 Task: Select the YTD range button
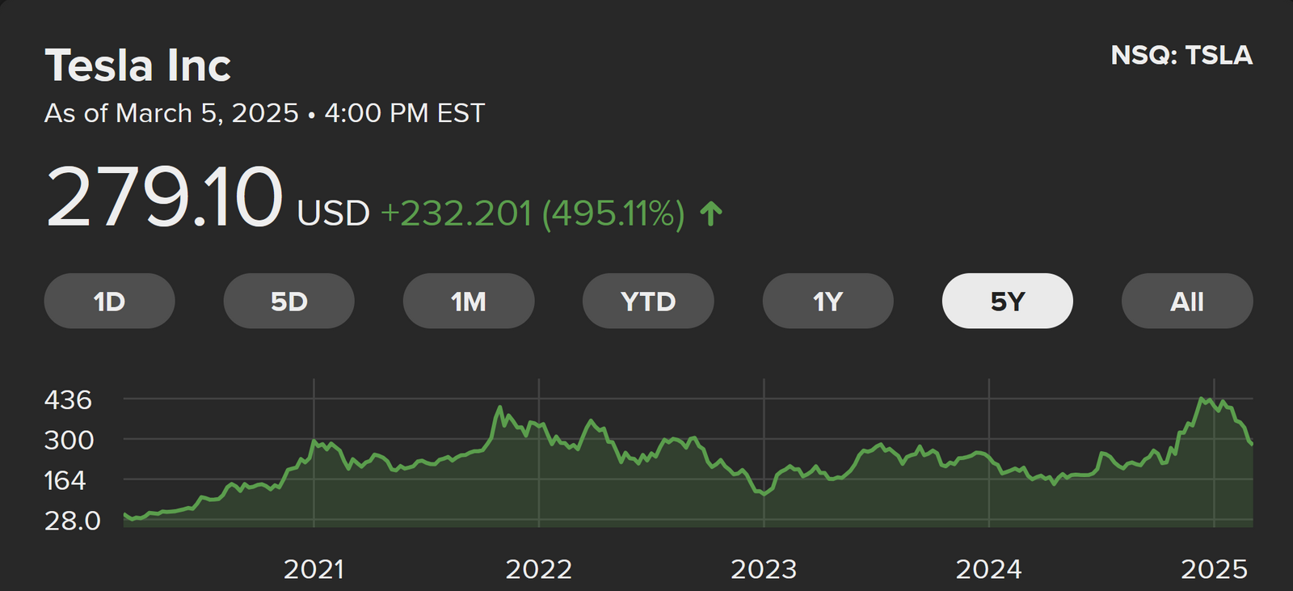pyautogui.click(x=648, y=302)
